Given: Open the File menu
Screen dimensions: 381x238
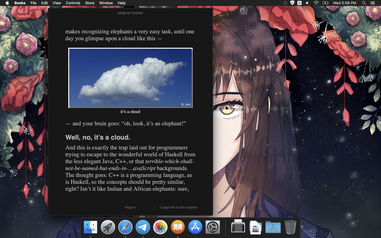Looking at the screenshot, I should (x=33, y=3).
